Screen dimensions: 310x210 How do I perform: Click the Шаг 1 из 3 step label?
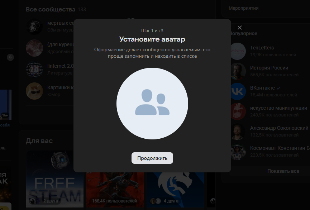(152, 31)
